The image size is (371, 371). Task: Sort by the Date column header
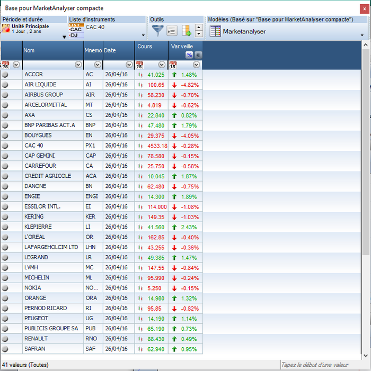(x=119, y=50)
